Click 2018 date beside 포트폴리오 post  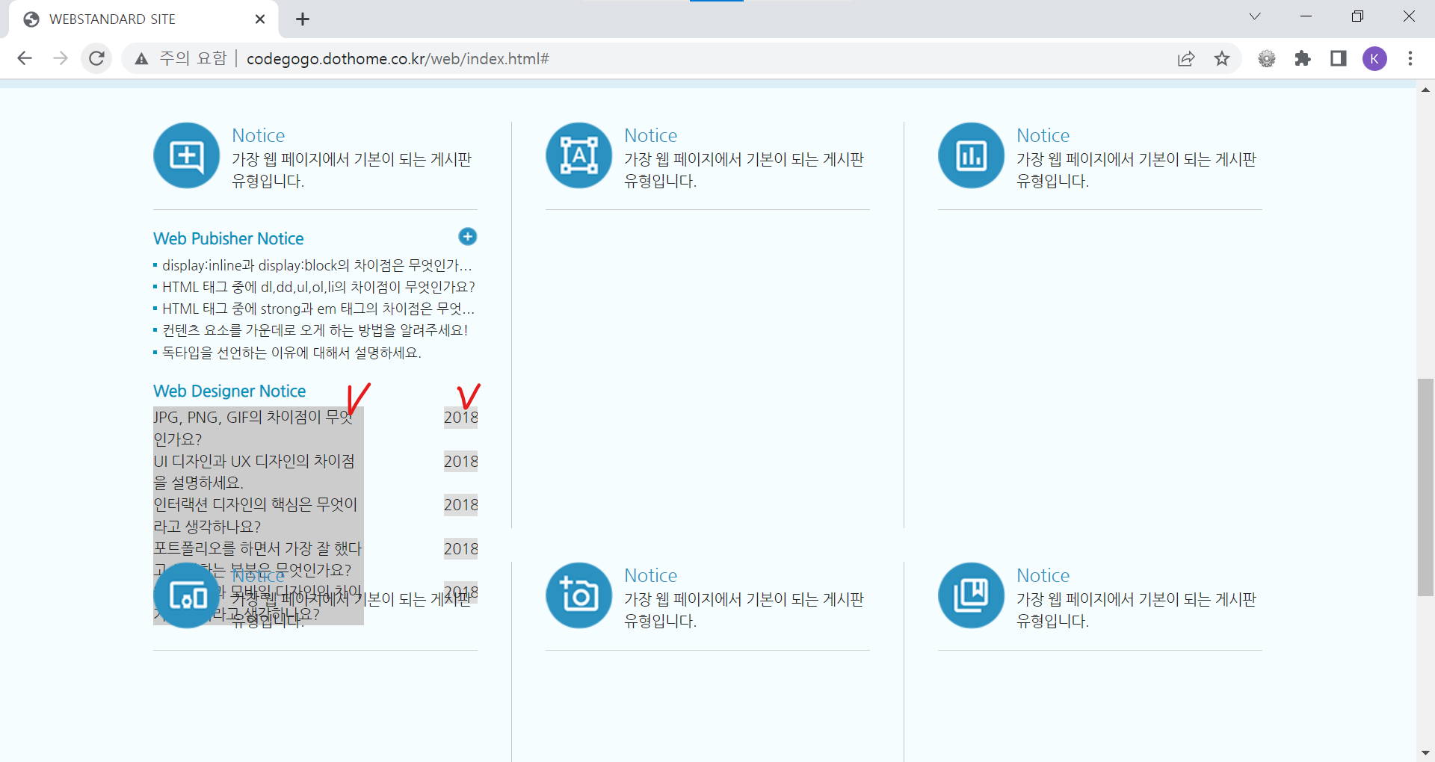(x=460, y=549)
